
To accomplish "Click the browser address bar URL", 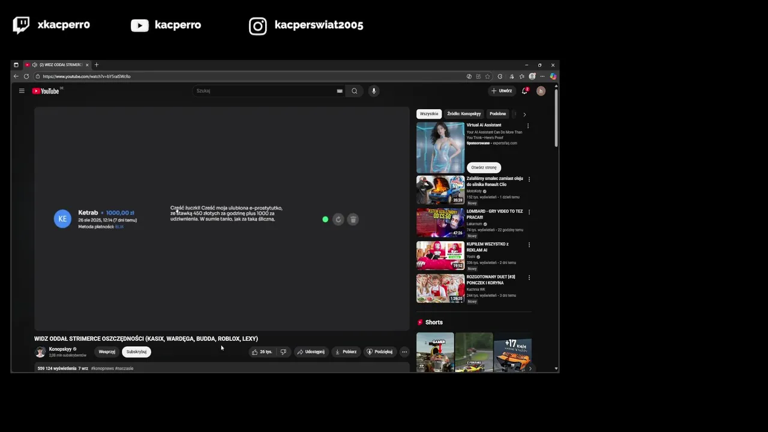I will 86,76.
